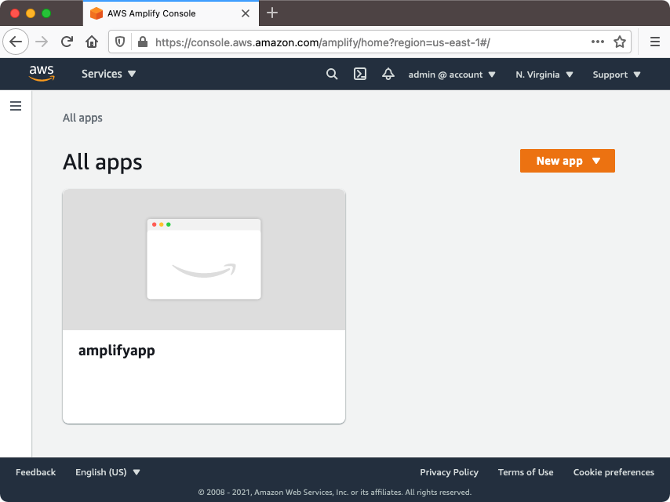Click the amplifyapp preview thumbnail
This screenshot has height=502, width=670.
[x=204, y=260]
